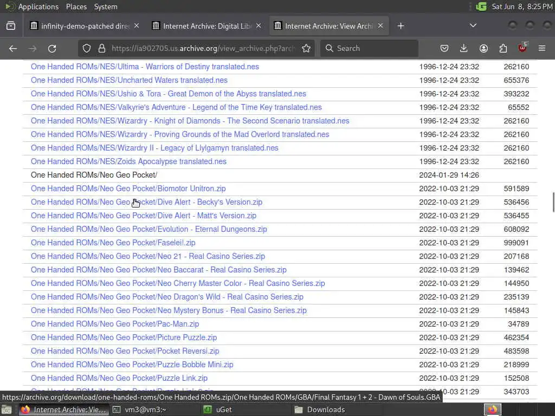Close the Internet Archive: View Archive tab

380,26
